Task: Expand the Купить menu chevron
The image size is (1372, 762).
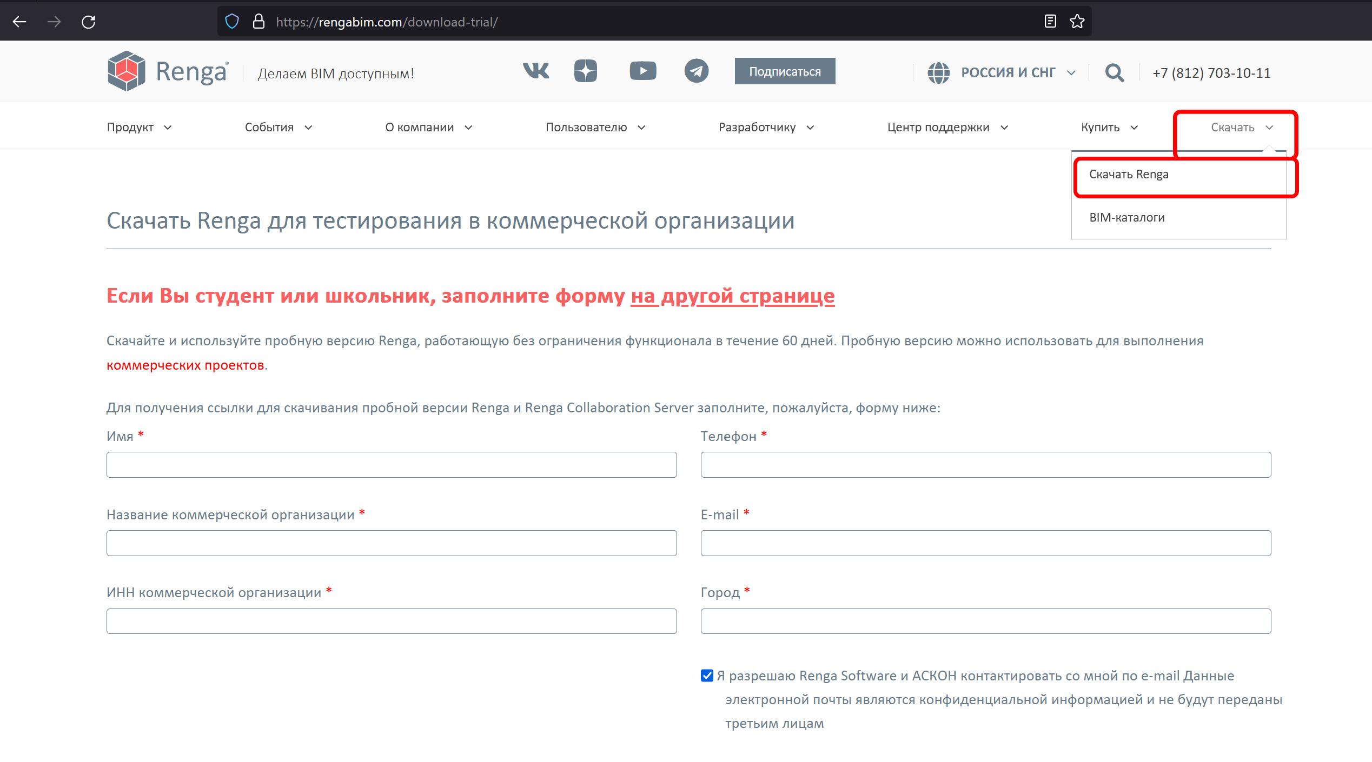Action: [x=1135, y=128]
